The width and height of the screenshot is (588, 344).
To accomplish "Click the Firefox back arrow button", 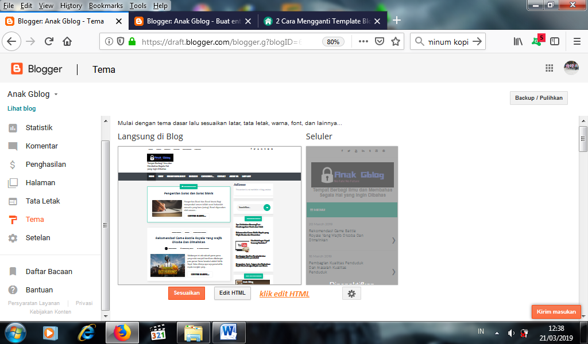I will click(11, 41).
